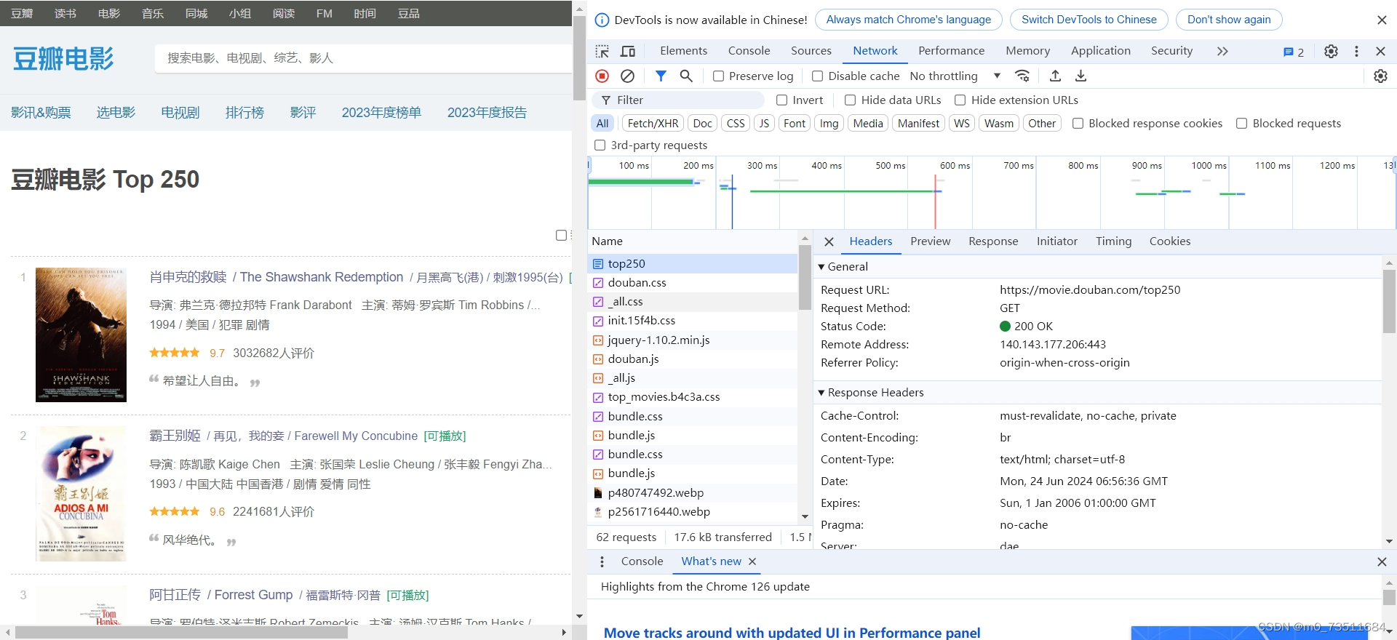Switch to request Preview tab
This screenshot has height=640, width=1397.
click(930, 241)
